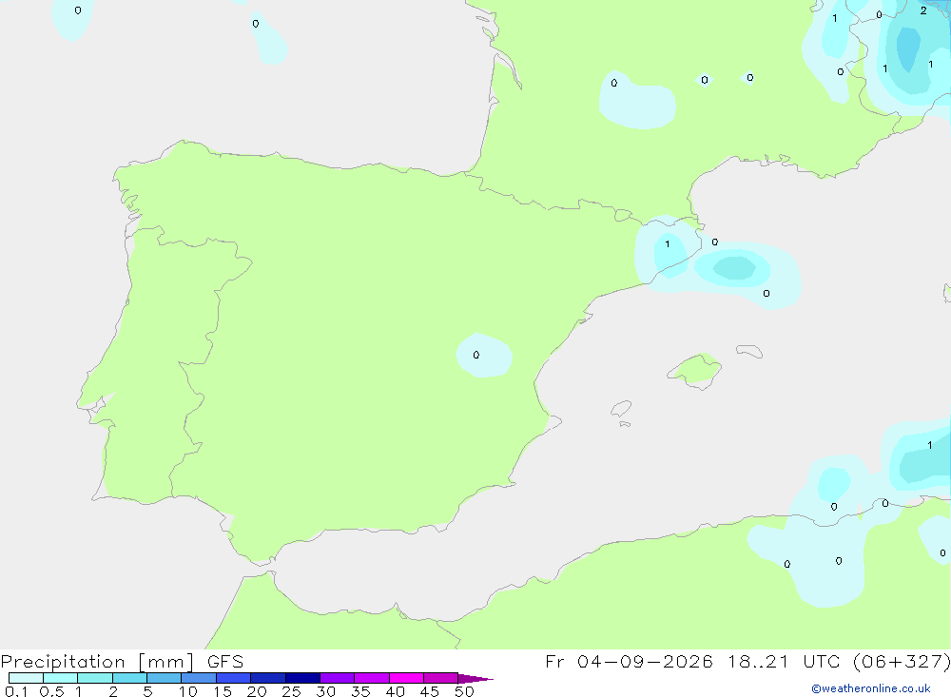Image resolution: width=951 pixels, height=697 pixels.
Task: Click the 1–2 mm legend swatch
Action: tap(95, 678)
